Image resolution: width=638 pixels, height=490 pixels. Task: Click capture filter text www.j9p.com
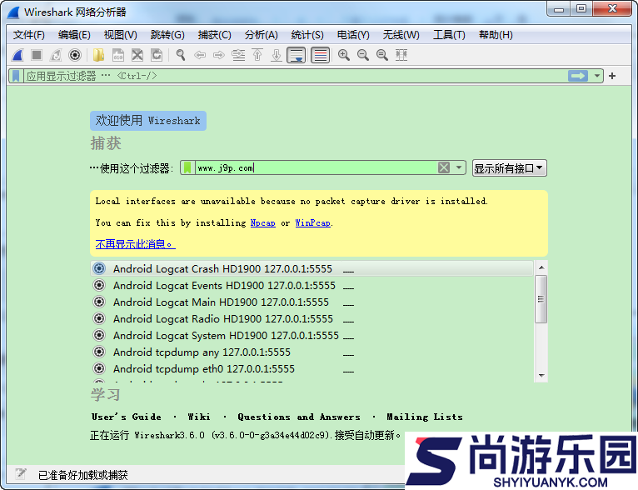(225, 168)
